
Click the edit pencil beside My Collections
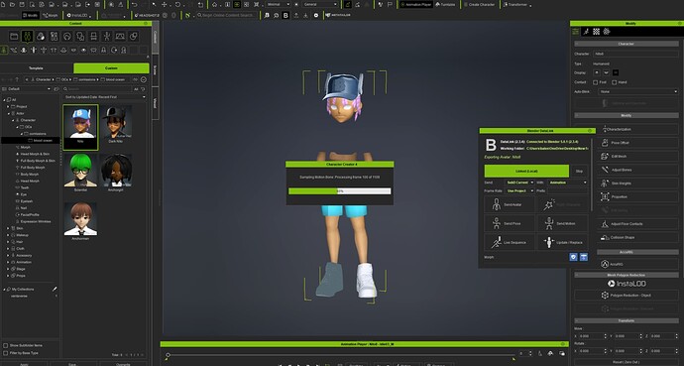55,289
